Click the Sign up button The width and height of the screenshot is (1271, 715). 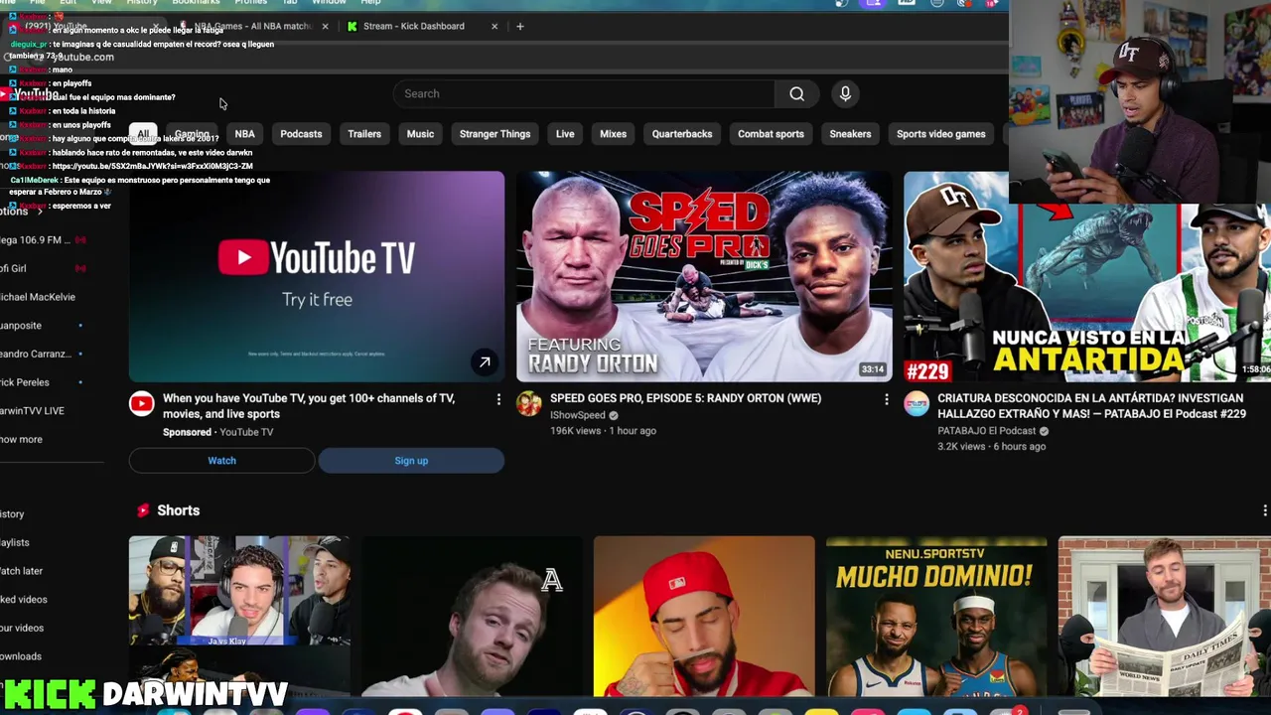coord(411,461)
